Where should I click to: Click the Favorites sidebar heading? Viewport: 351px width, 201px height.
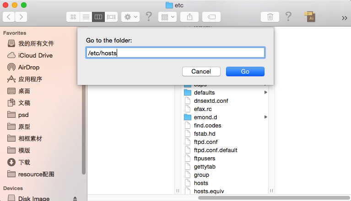click(x=15, y=33)
